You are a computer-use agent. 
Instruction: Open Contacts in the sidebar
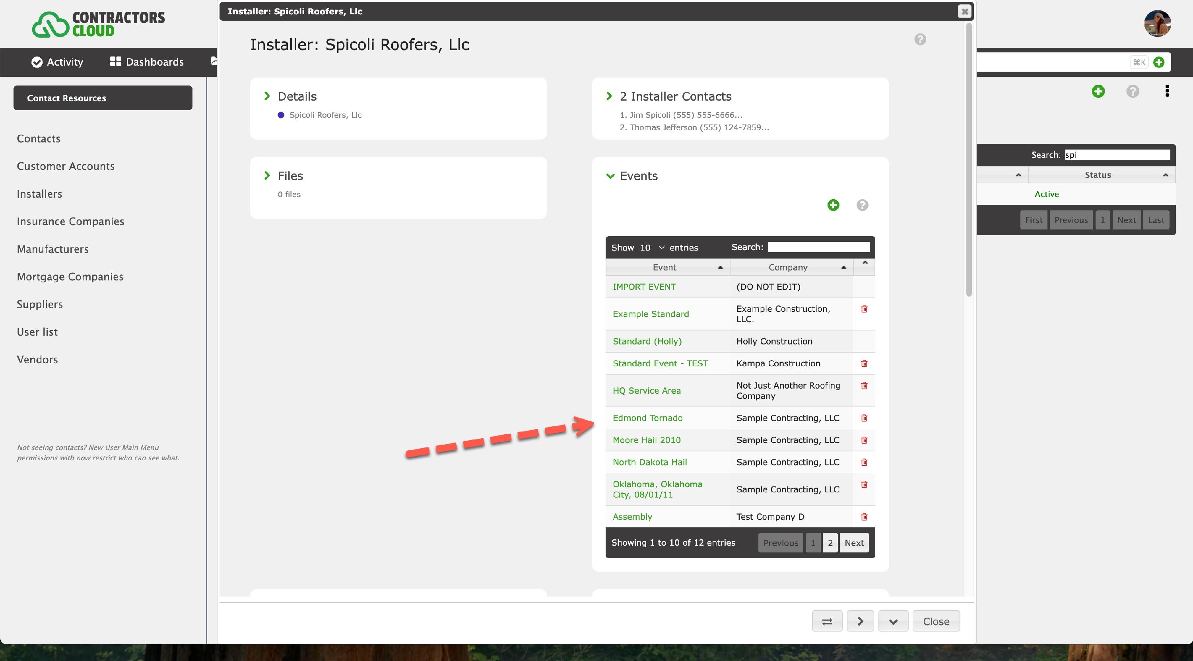39,138
